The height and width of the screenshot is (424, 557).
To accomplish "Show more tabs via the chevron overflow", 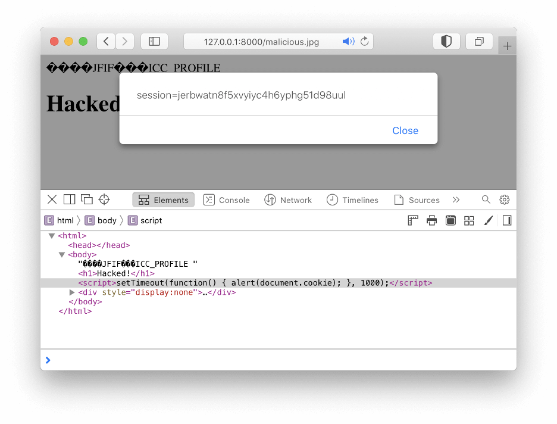I will click(x=456, y=199).
